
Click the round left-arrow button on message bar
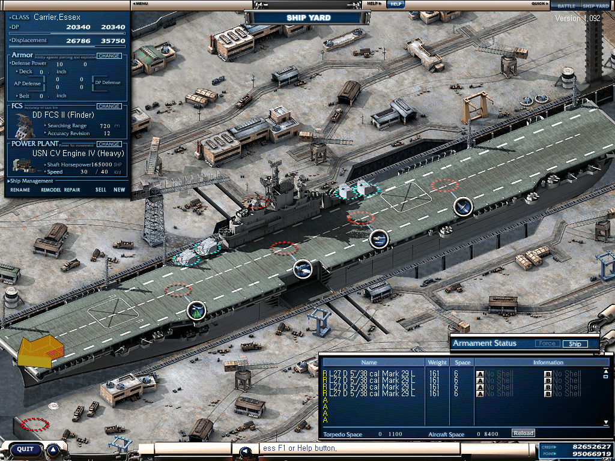(x=244, y=451)
